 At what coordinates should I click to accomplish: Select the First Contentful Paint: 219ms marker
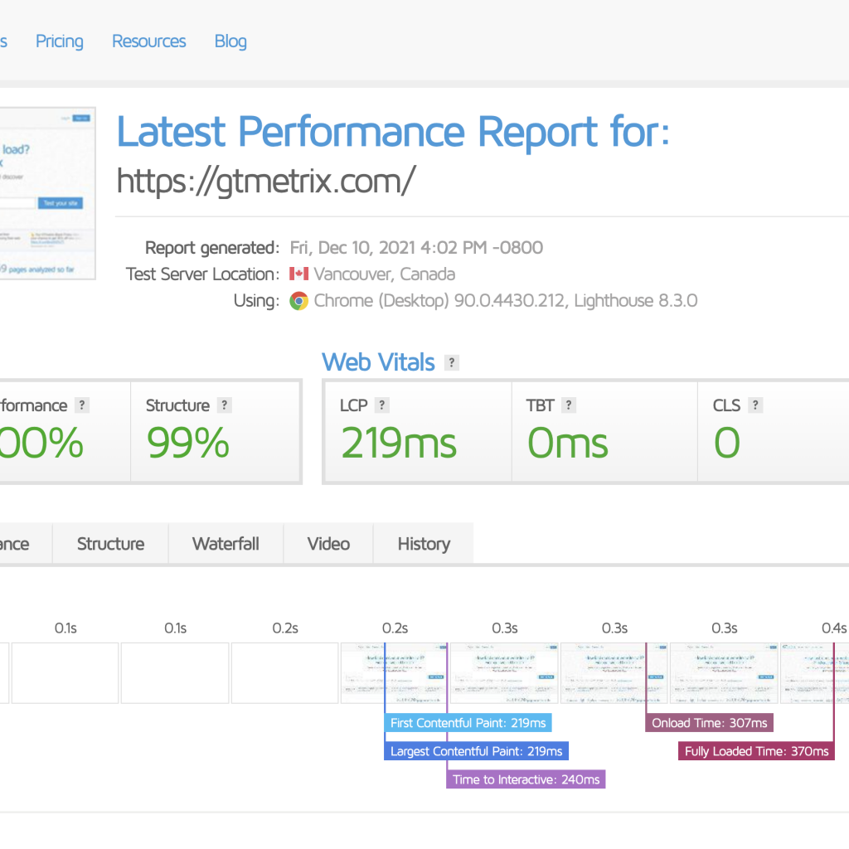point(468,723)
